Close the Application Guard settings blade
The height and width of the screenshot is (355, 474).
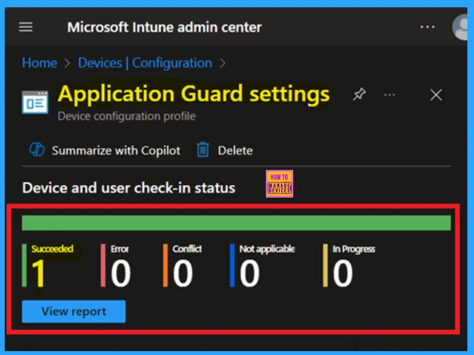pyautogui.click(x=436, y=95)
